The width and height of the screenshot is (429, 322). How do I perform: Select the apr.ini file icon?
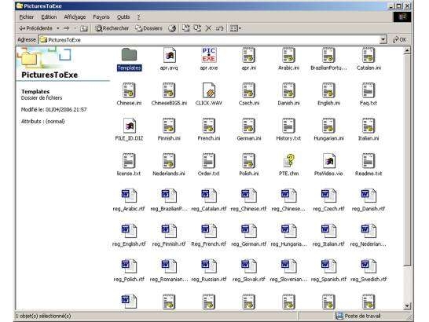click(x=249, y=55)
